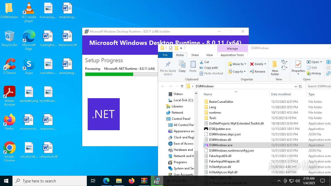Open the notification center icon
The image size is (331, 186).
click(322, 181)
